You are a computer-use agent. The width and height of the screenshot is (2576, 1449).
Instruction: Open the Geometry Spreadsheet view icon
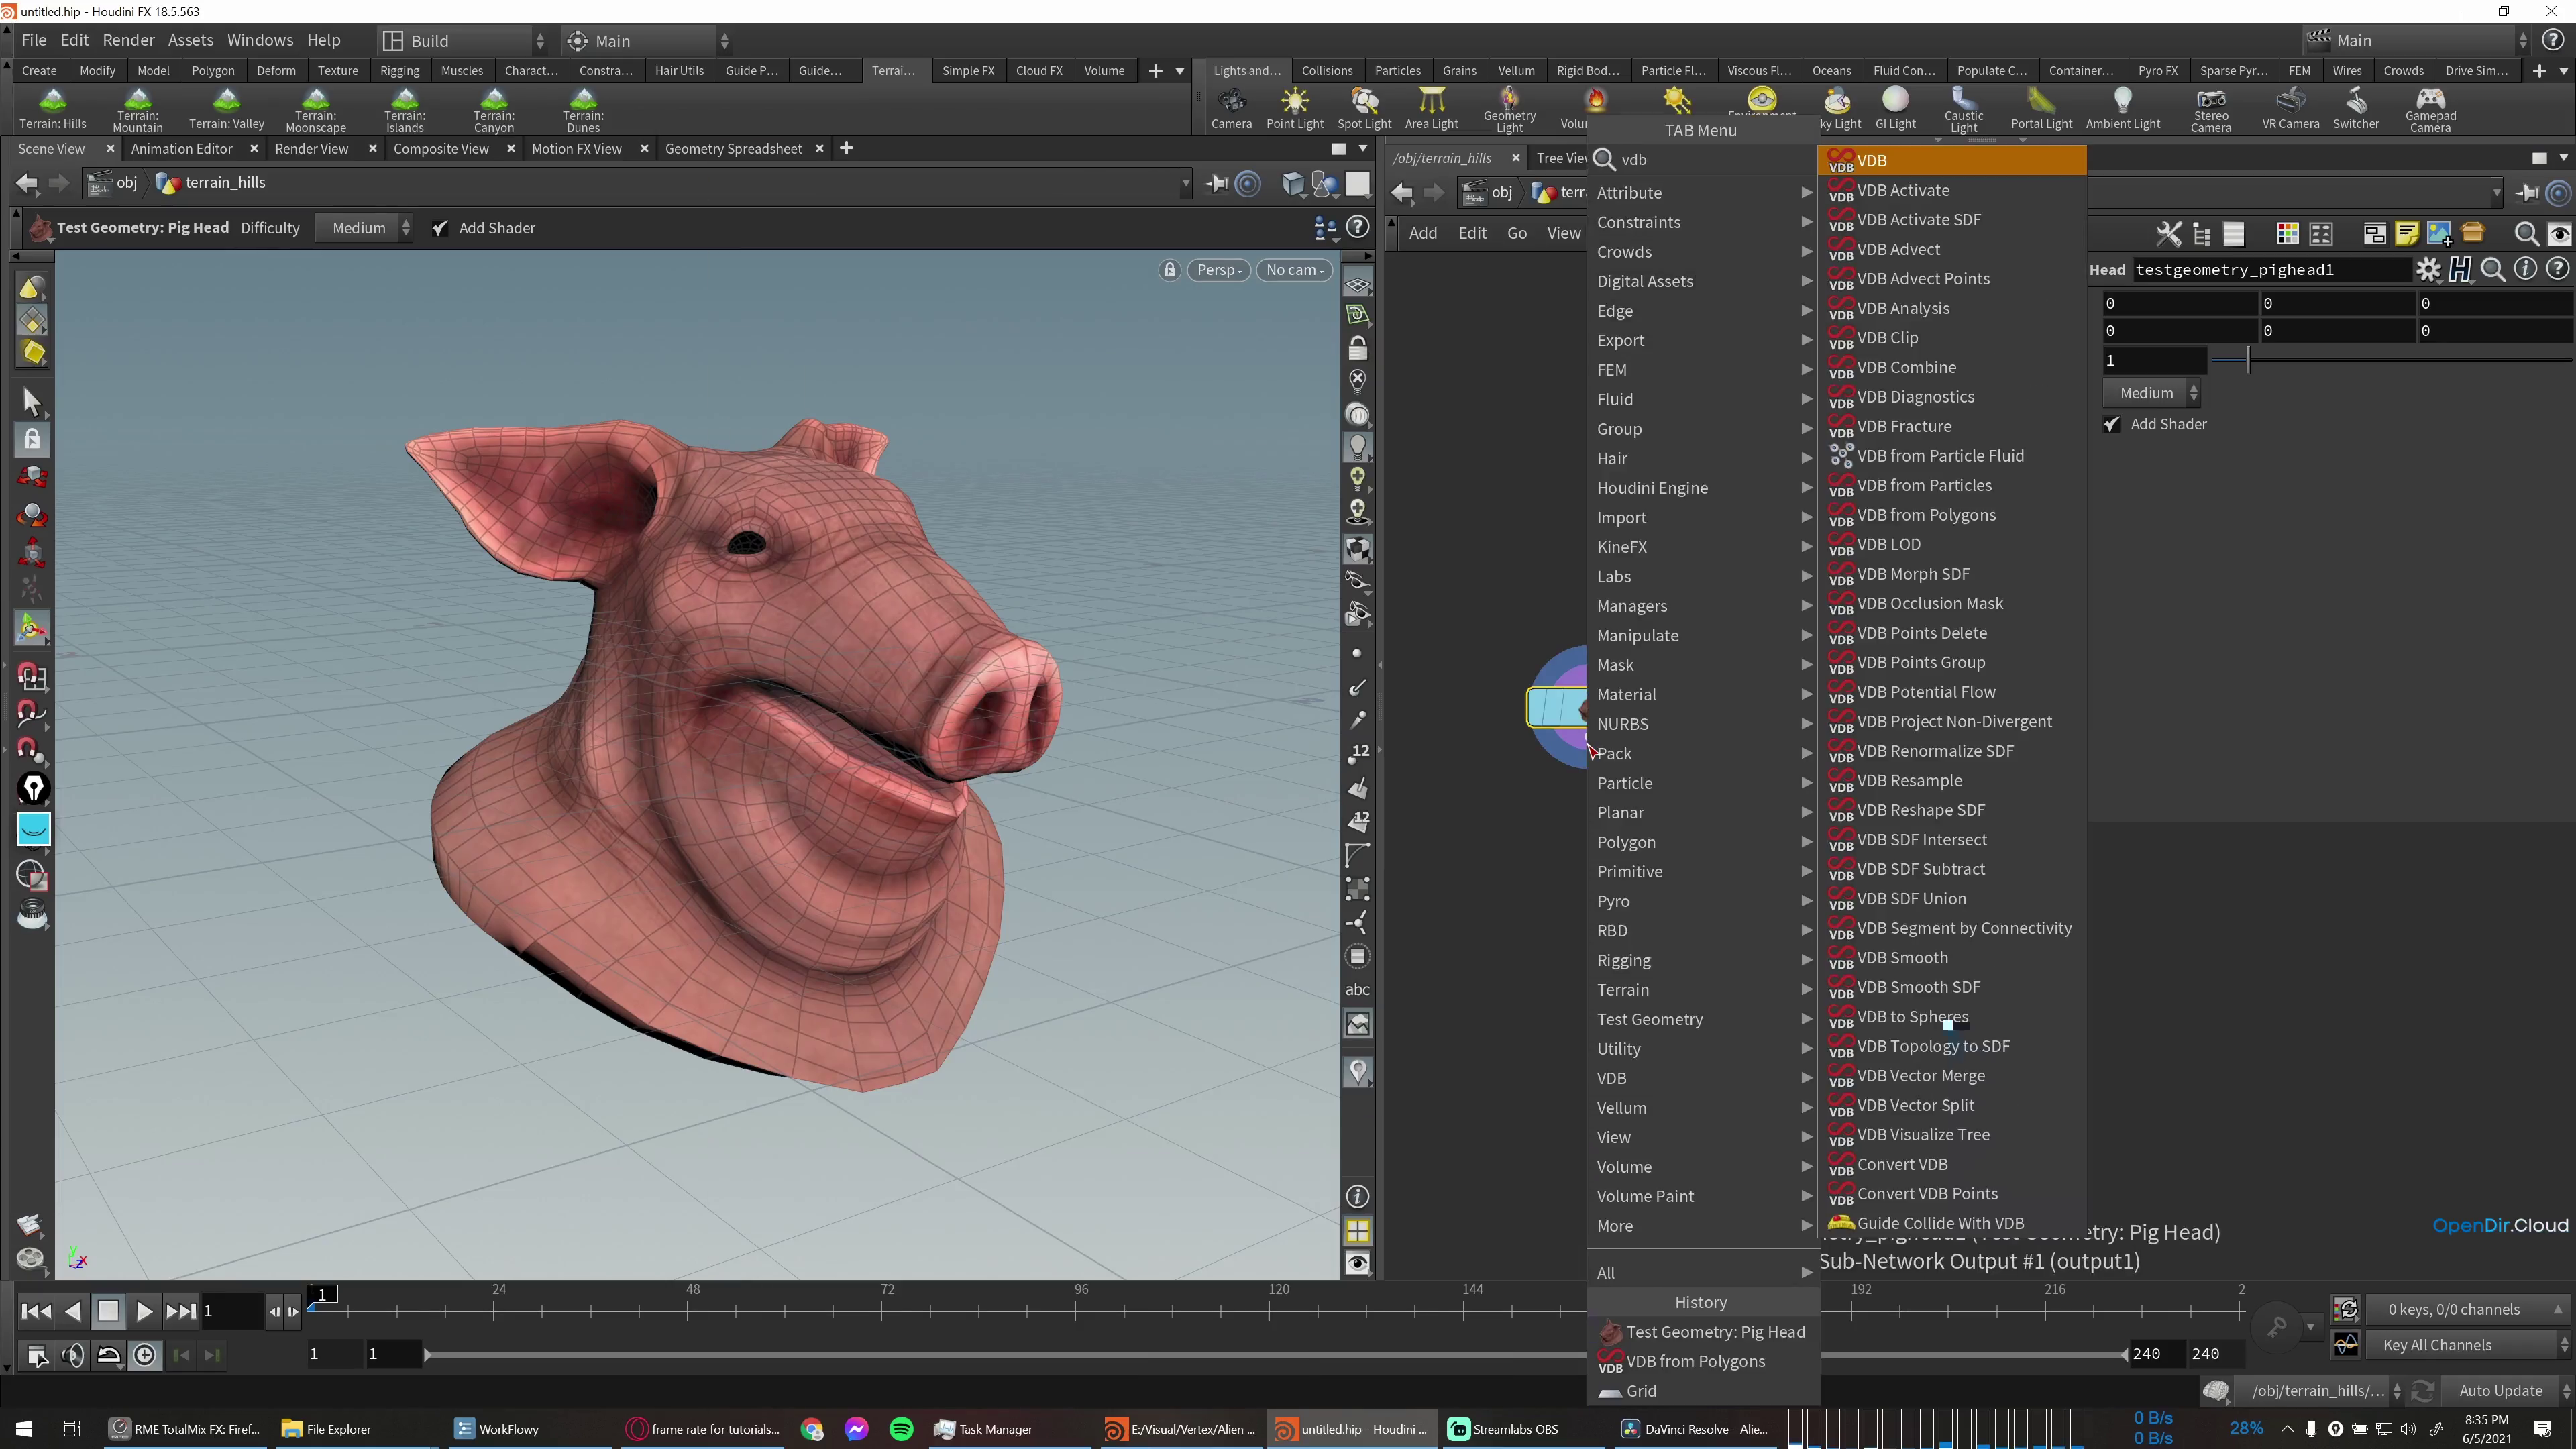[x=733, y=148]
